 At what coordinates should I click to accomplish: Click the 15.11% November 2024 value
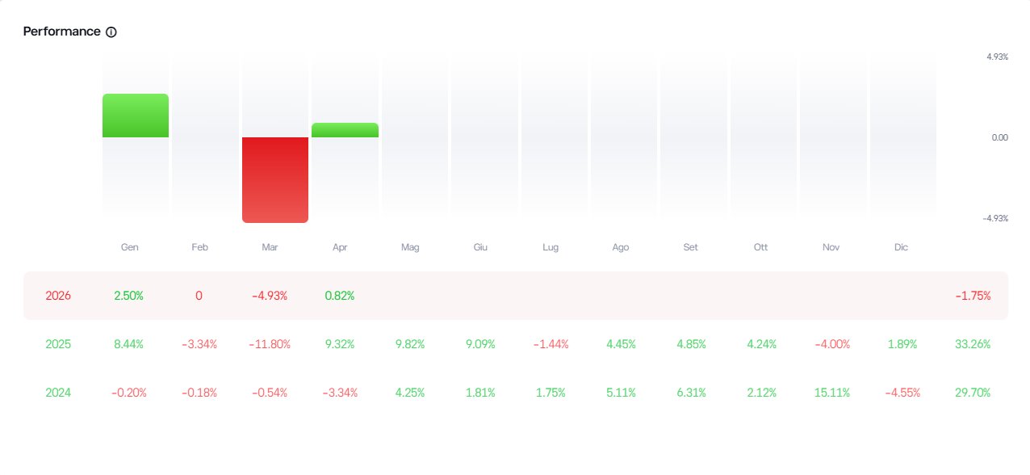pyautogui.click(x=831, y=393)
